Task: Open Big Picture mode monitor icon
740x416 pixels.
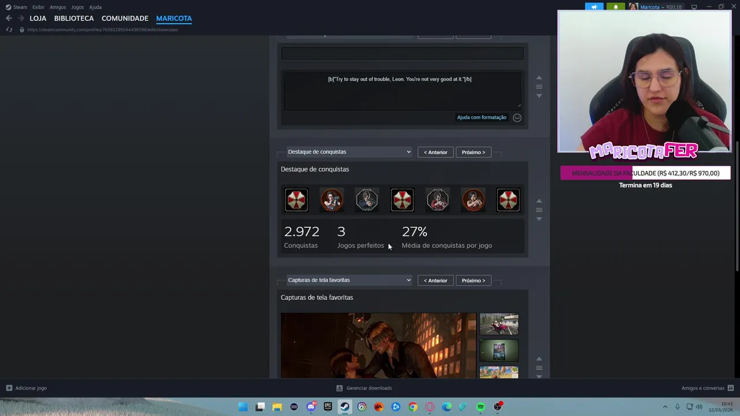Action: tap(694, 7)
